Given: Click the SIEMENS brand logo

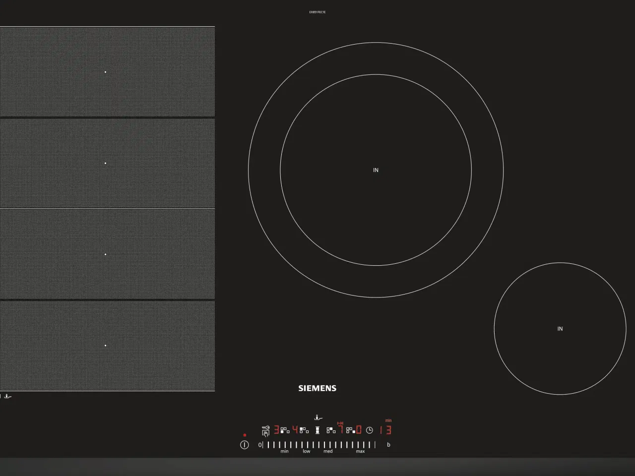Looking at the screenshot, I should 317,388.
